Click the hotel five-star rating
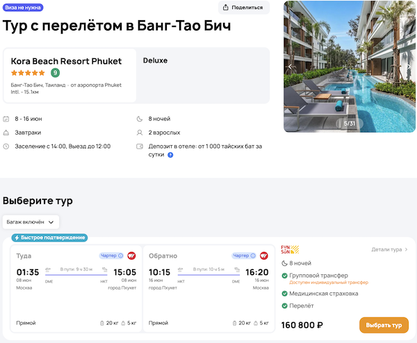The height and width of the screenshot is (343, 417). (28, 73)
